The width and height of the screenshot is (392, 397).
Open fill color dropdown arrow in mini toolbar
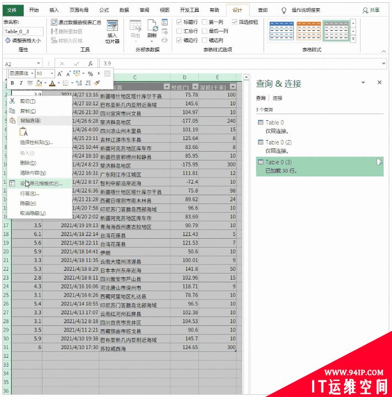[45, 83]
